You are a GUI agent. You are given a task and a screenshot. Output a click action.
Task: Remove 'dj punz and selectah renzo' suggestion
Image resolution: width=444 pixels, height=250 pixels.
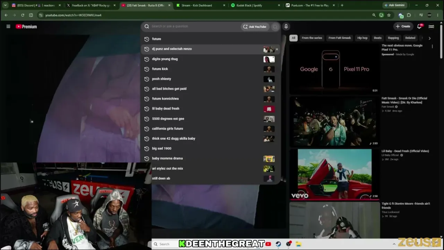[277, 49]
